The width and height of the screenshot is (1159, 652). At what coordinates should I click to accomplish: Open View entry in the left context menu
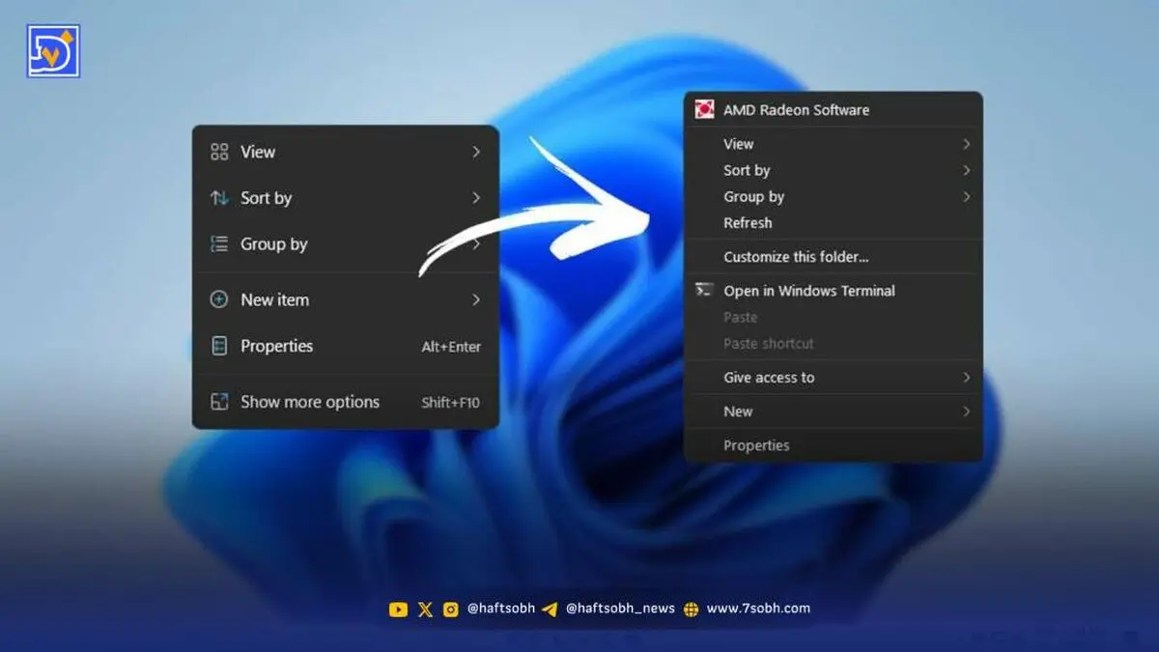tap(346, 152)
